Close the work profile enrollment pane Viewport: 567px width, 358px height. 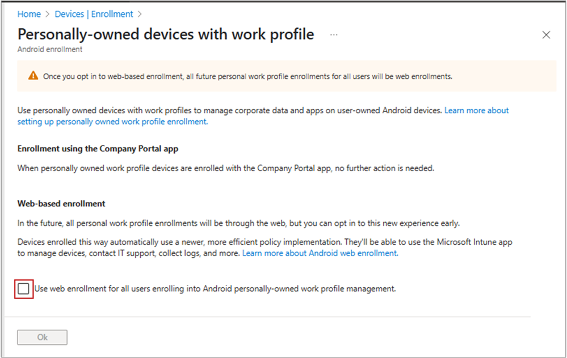tap(546, 35)
